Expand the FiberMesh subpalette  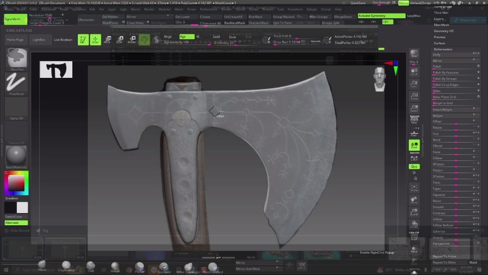click(441, 25)
